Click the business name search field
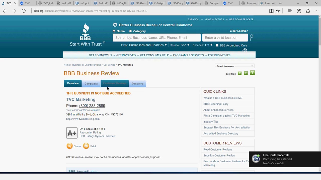321x180 pixels. tap(157, 38)
